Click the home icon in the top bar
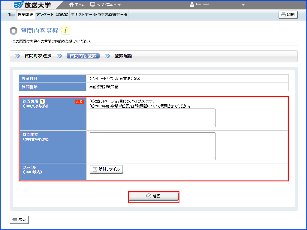 coord(71,4)
